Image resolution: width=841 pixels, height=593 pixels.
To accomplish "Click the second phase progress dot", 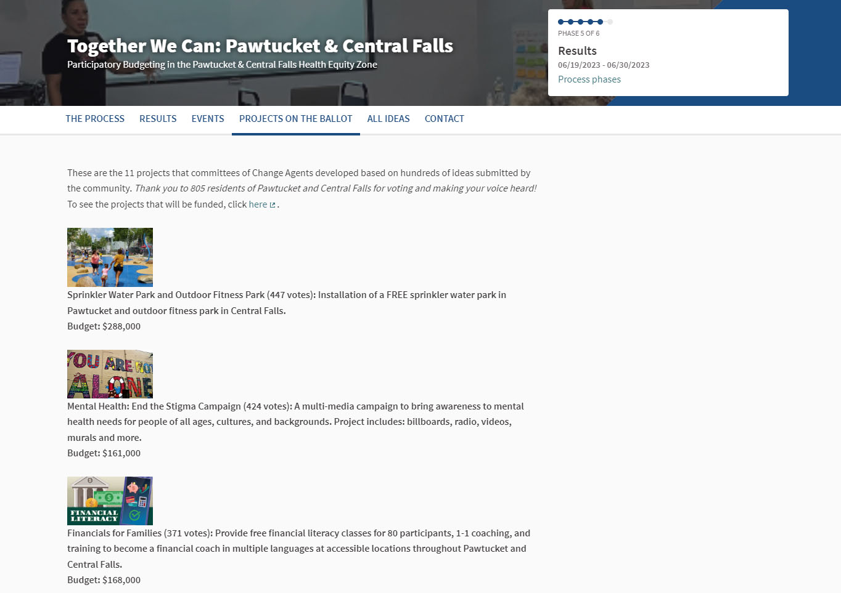I will click(x=570, y=22).
